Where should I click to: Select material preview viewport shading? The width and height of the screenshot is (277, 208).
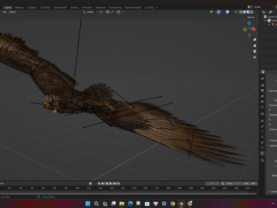(248, 12)
